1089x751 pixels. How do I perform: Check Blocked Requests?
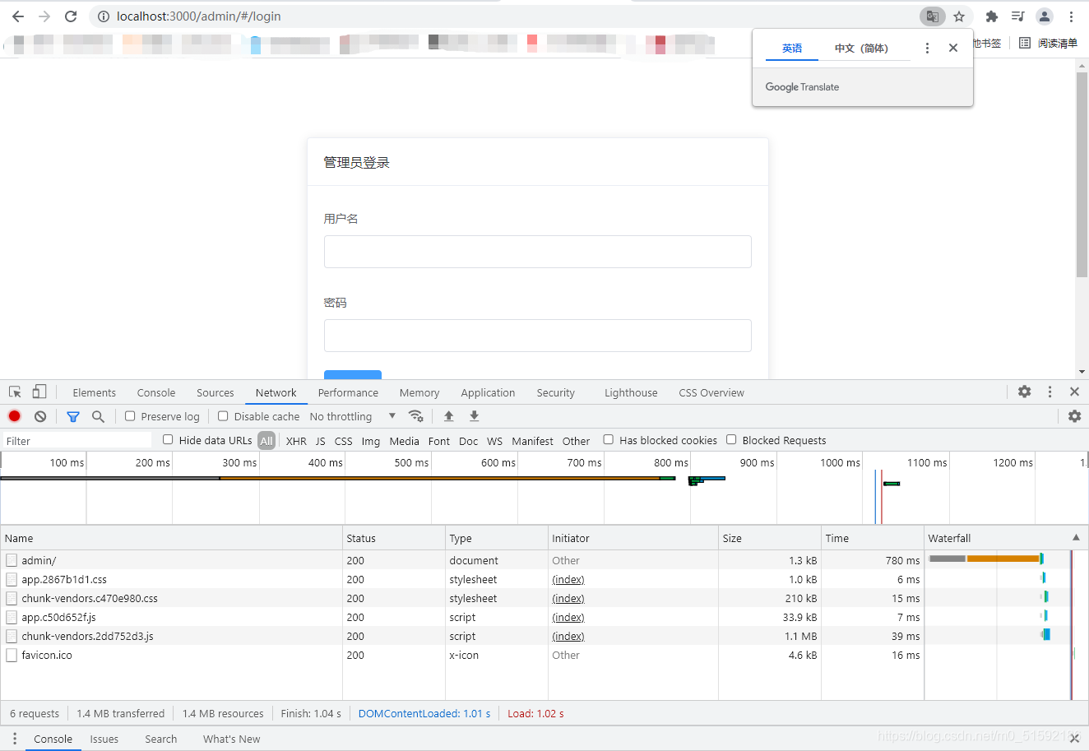(731, 440)
